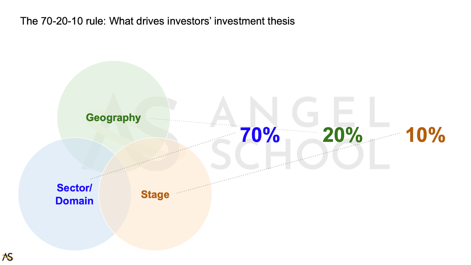Click the green 20% figure
This screenshot has height=265, width=471.
342,135
